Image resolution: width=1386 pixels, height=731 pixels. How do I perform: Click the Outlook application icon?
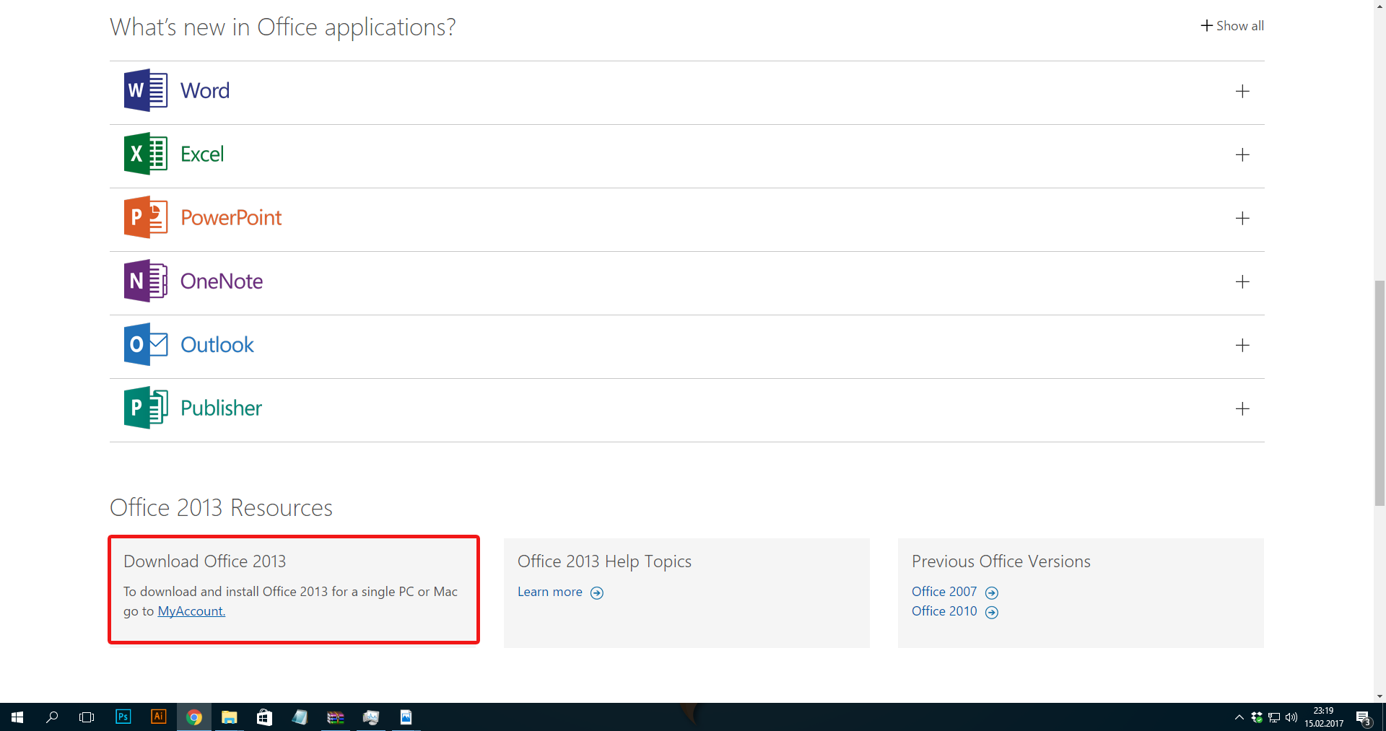point(146,344)
